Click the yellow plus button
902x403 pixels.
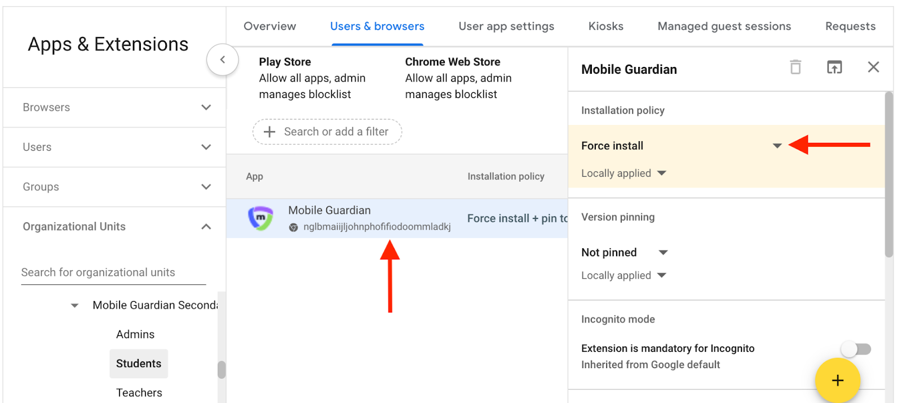click(x=837, y=380)
